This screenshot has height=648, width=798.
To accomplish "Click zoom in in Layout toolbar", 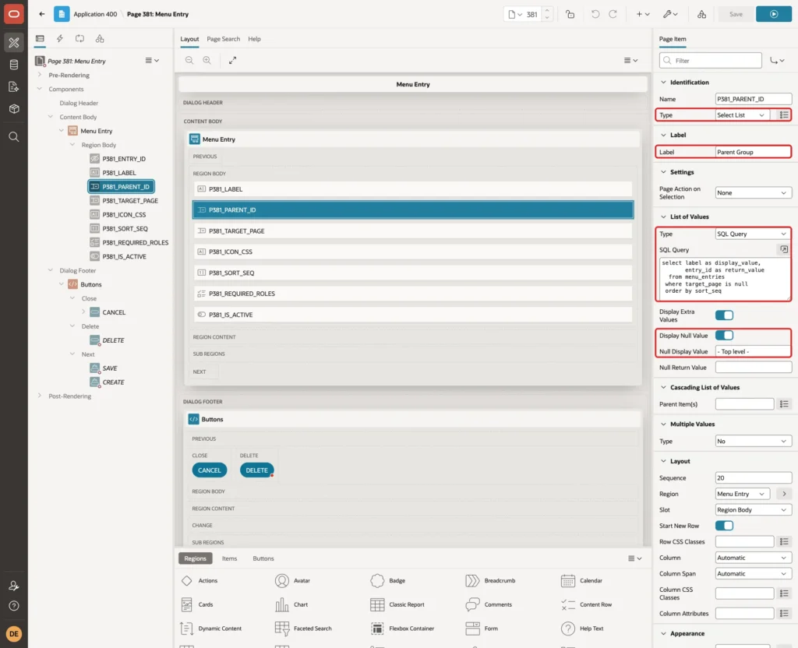I will pos(207,61).
